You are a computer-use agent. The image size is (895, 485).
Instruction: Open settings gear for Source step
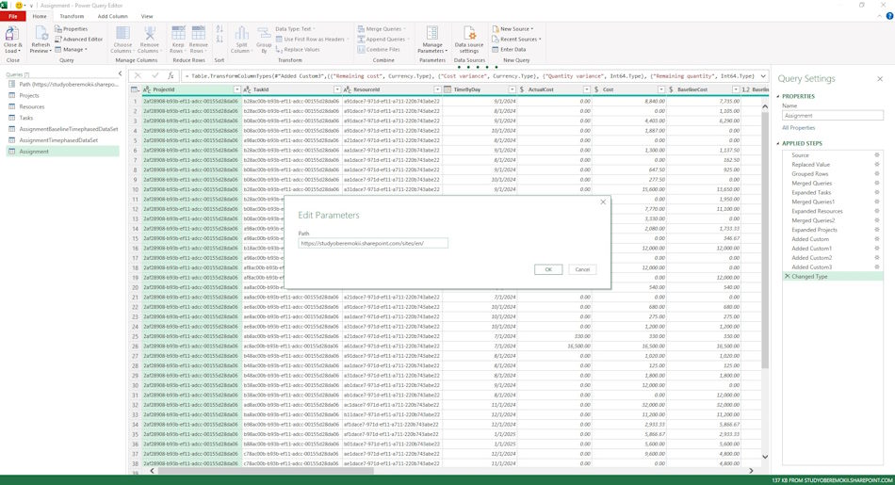877,155
